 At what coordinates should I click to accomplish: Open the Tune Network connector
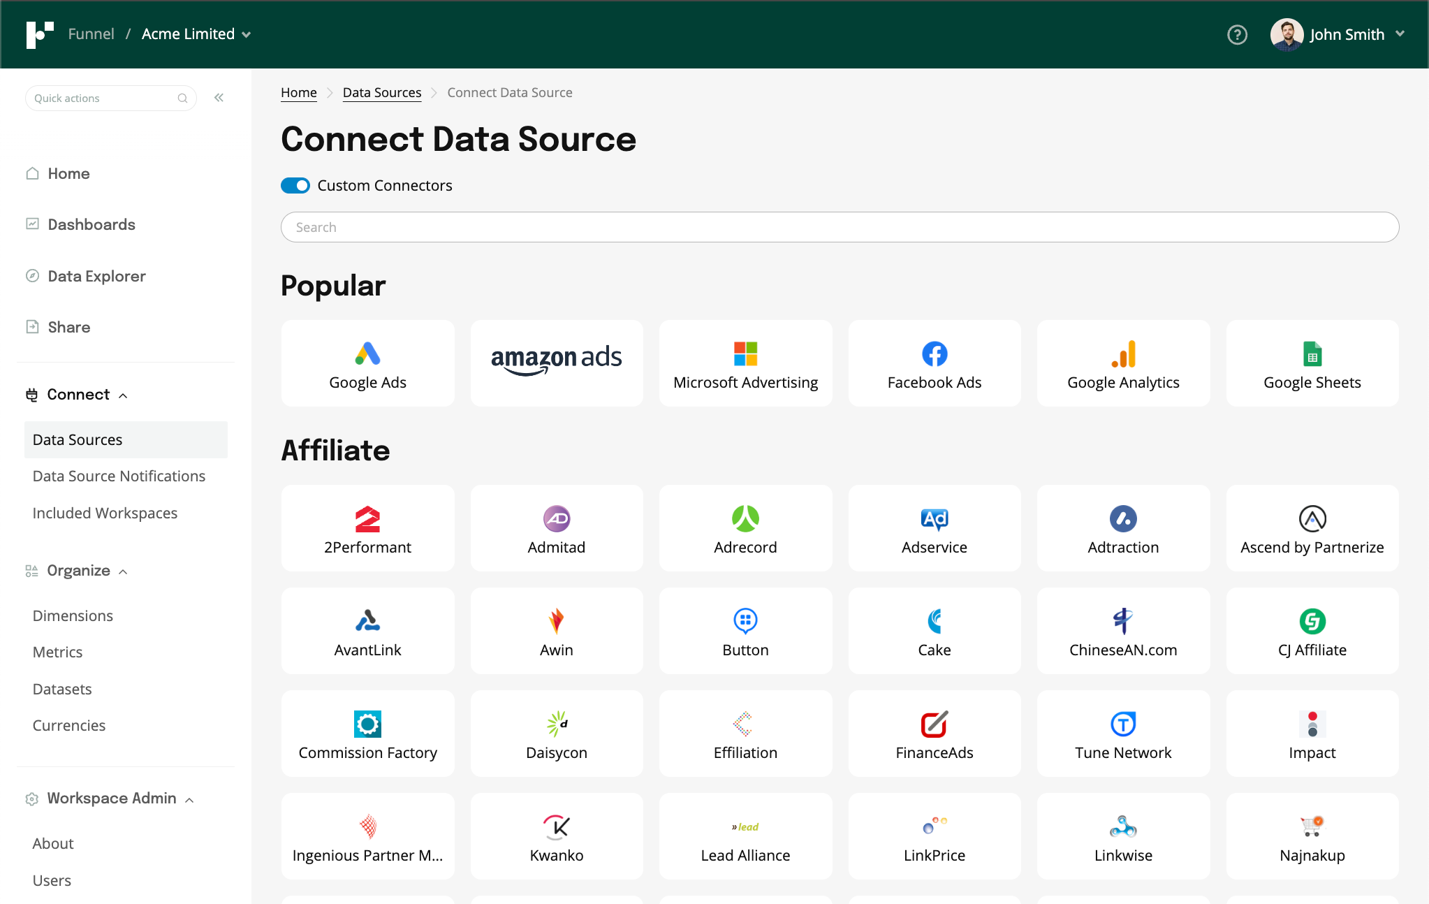1122,733
